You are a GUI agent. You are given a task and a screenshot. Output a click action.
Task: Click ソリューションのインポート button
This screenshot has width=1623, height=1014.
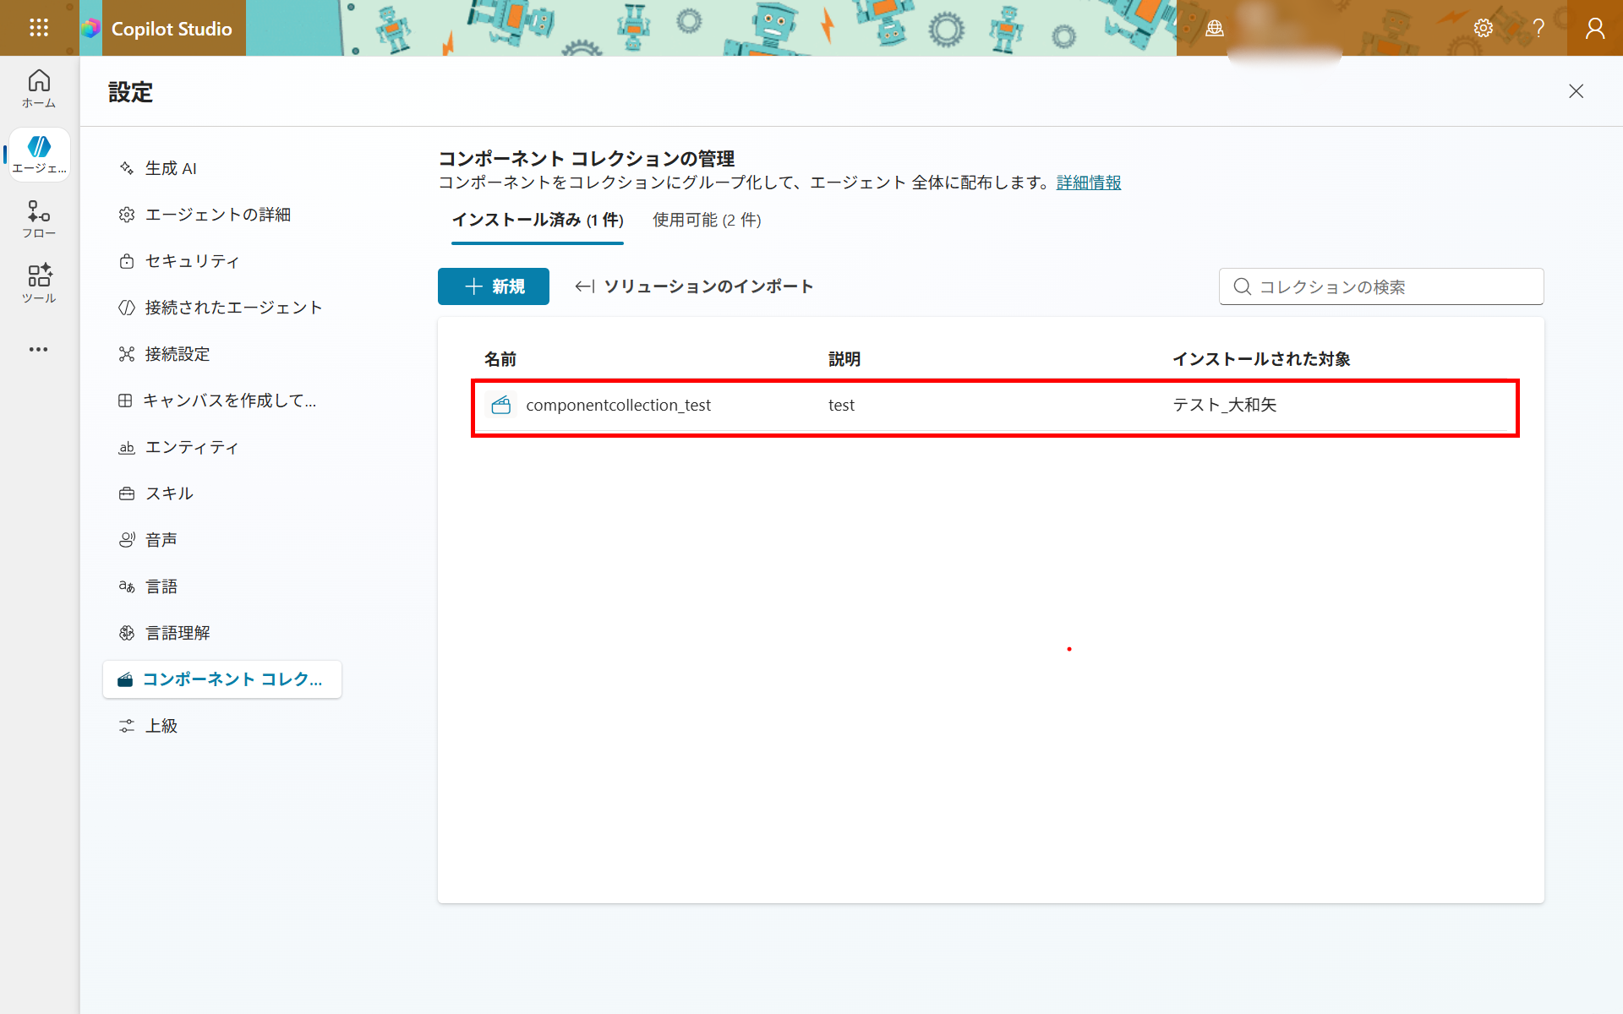(x=694, y=286)
